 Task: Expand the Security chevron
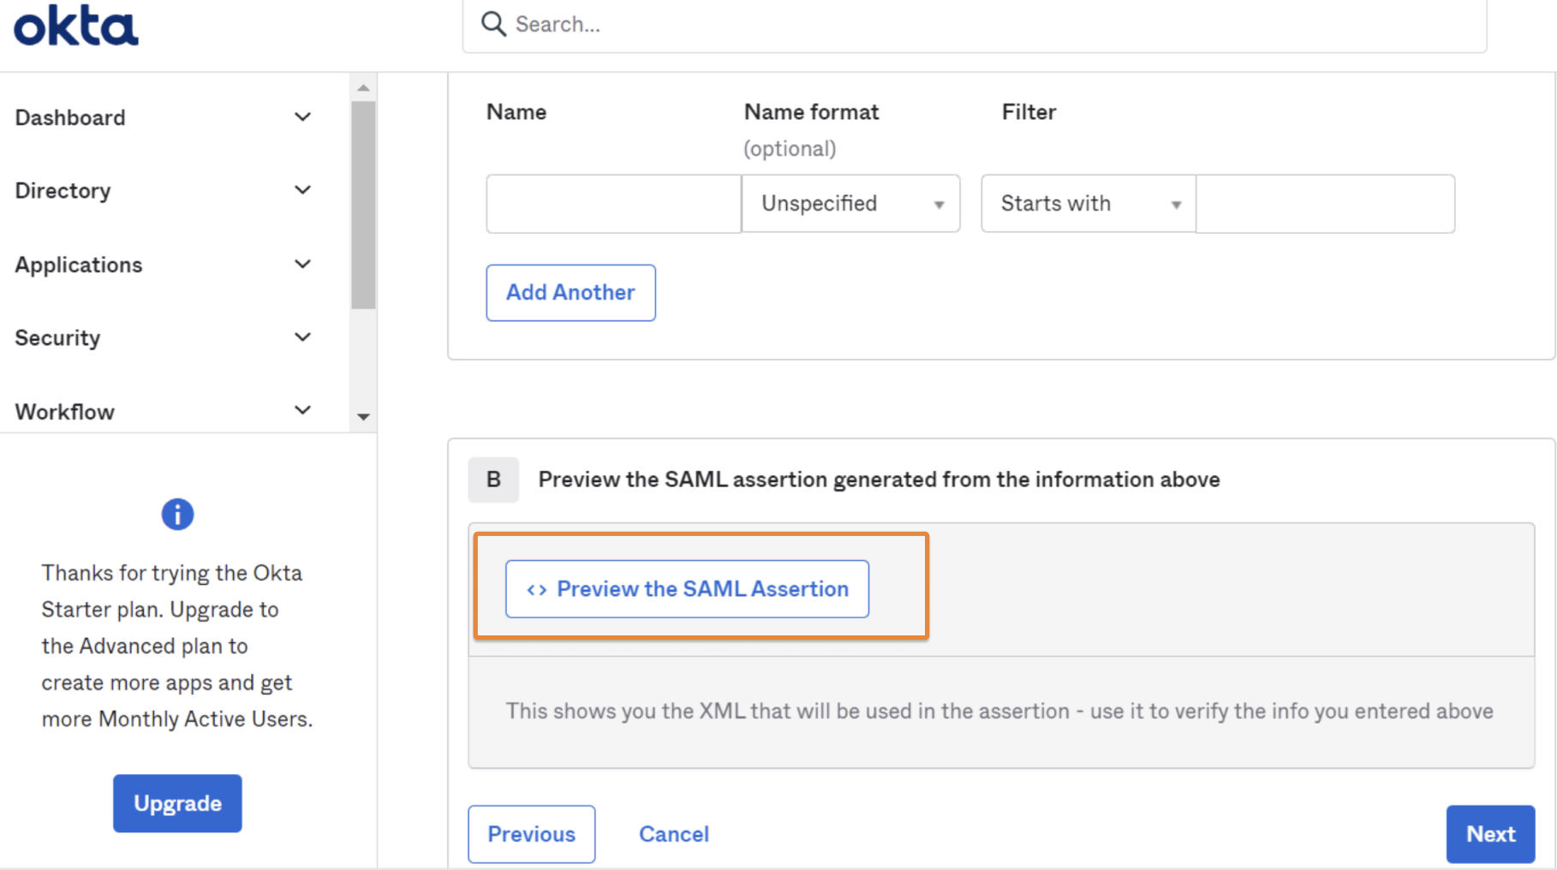click(301, 337)
